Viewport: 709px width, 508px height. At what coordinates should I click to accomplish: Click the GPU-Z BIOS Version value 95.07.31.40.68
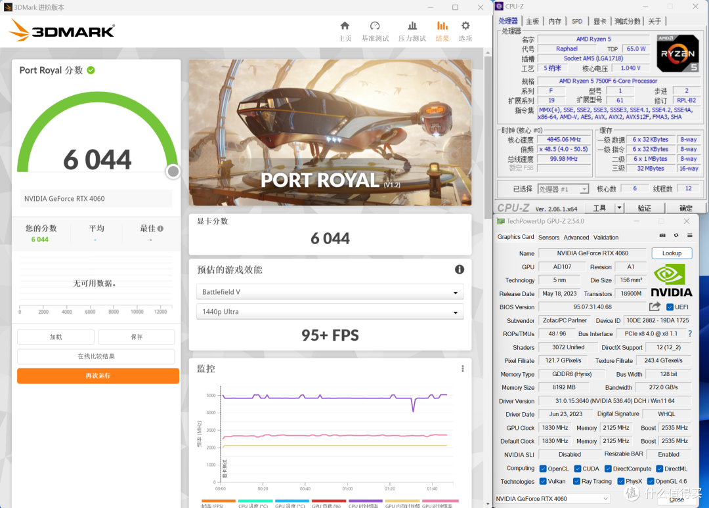592,307
